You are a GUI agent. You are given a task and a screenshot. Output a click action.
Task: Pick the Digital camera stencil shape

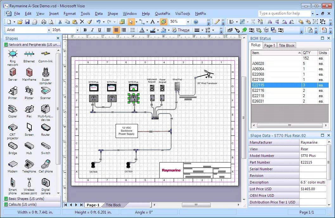point(46,186)
